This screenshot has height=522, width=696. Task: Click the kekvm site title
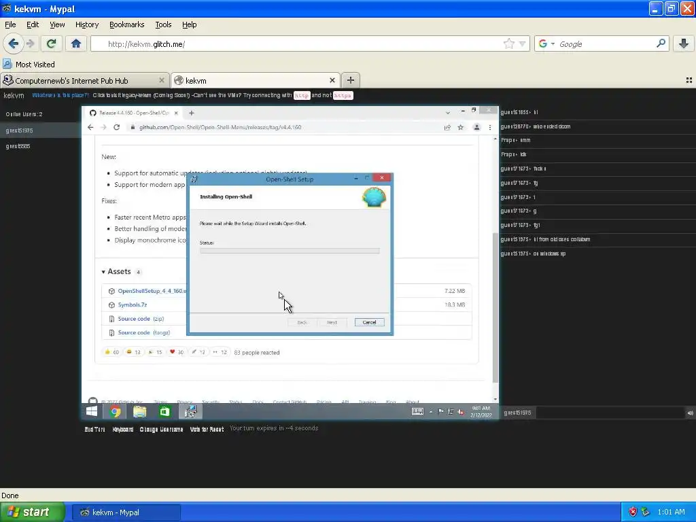tap(14, 95)
